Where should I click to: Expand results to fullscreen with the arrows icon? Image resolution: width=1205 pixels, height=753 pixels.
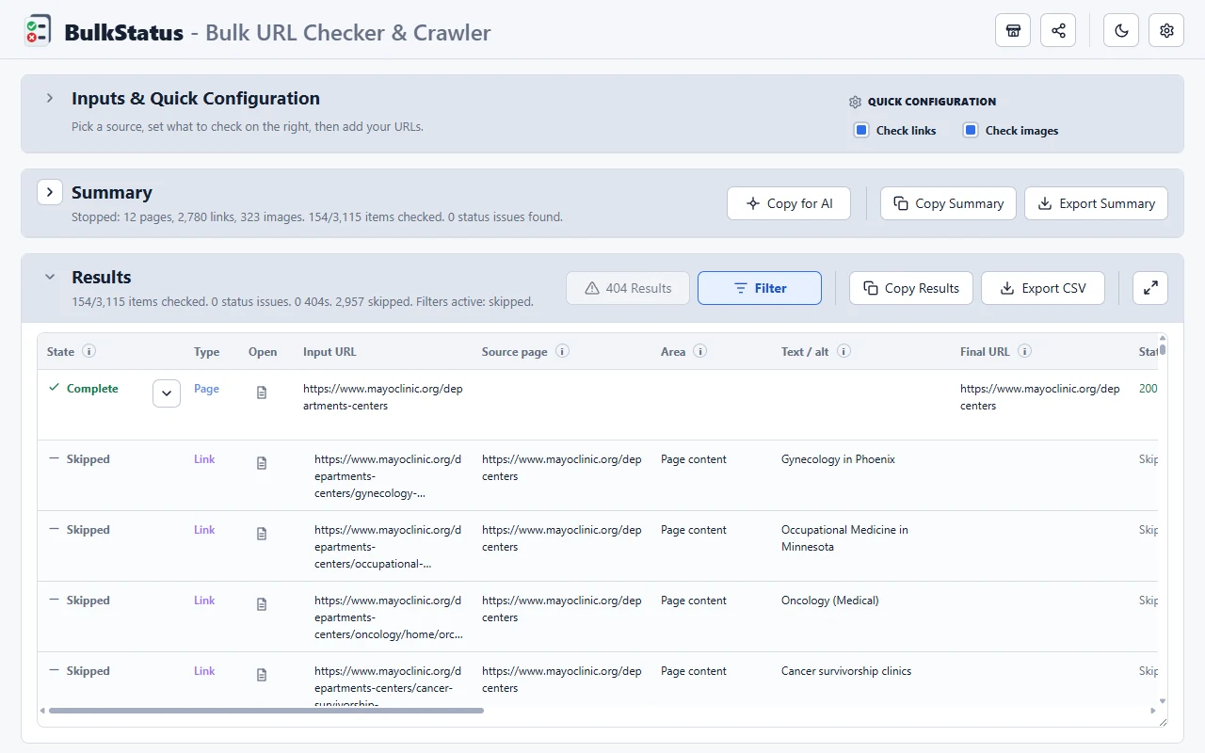click(x=1150, y=288)
